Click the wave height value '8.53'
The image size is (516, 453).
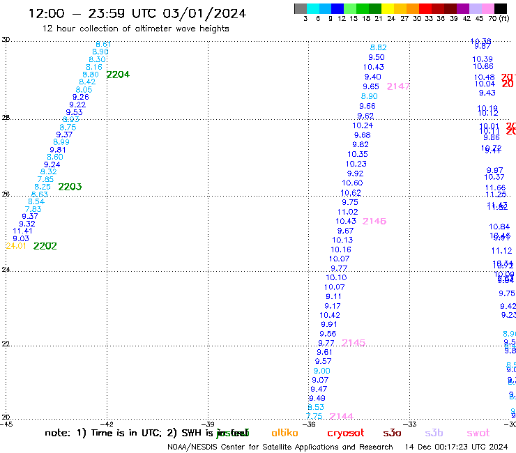coord(316,407)
